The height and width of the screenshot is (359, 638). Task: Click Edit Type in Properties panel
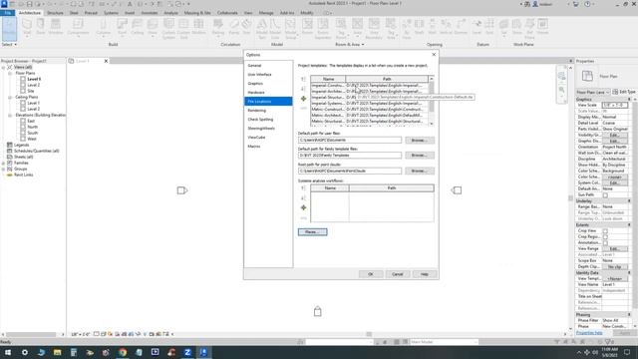pyautogui.click(x=624, y=92)
